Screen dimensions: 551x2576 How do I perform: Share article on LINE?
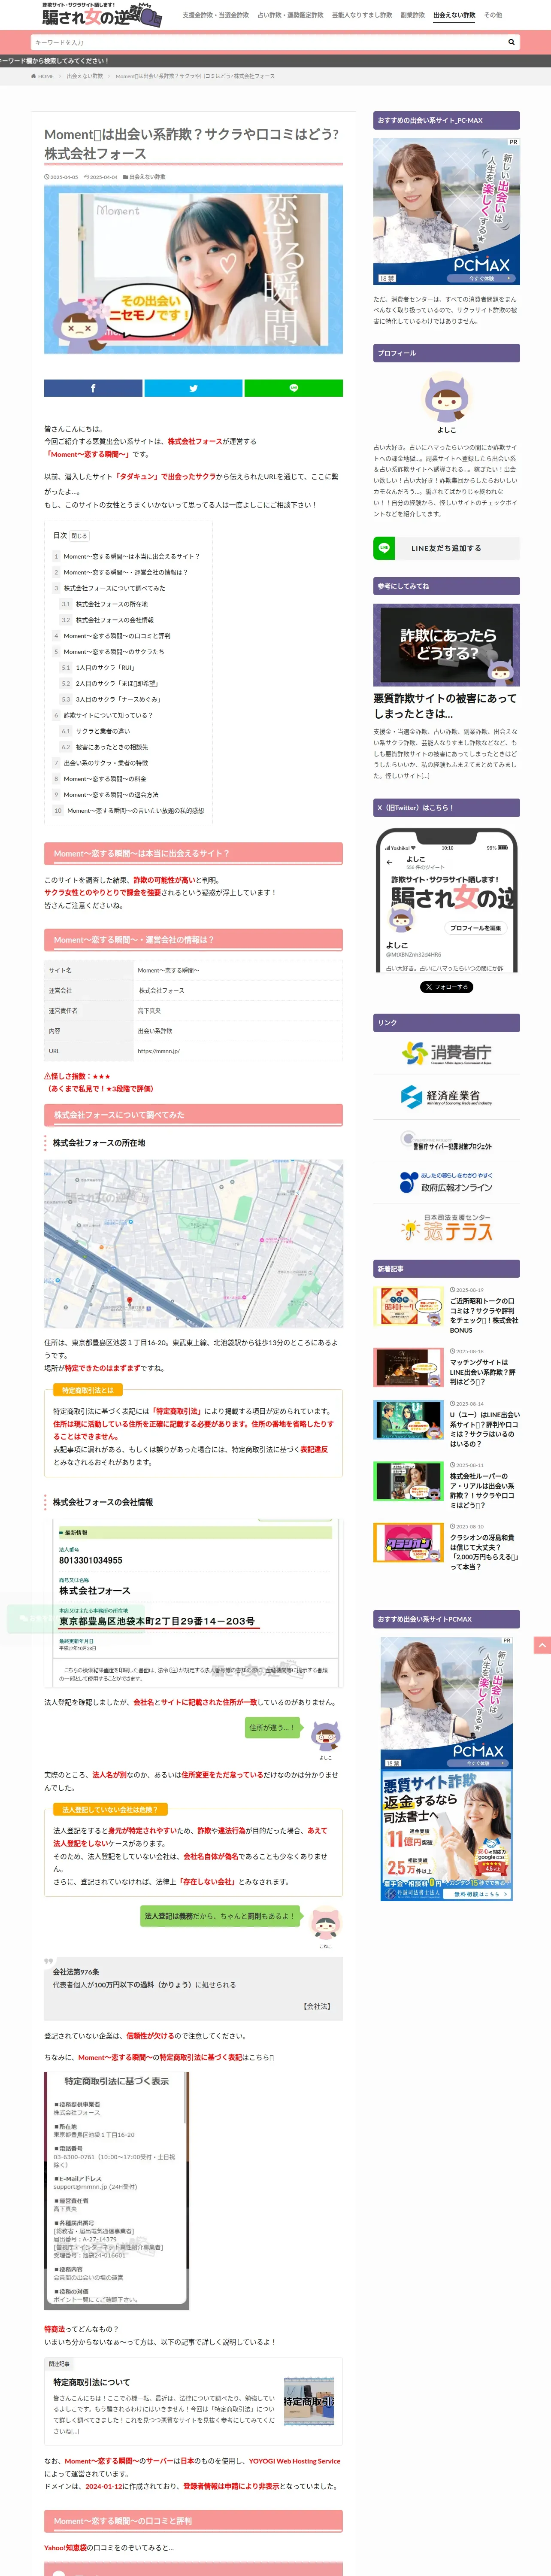(x=293, y=388)
